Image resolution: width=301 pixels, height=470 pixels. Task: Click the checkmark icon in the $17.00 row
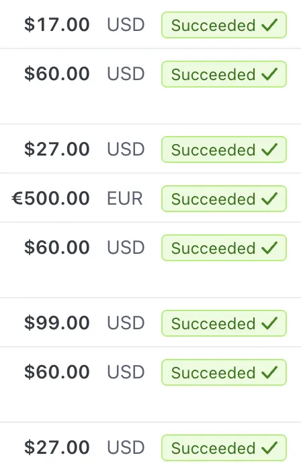click(x=269, y=25)
